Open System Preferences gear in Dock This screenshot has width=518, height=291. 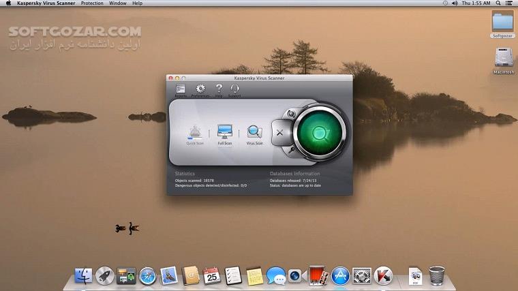tap(362, 276)
